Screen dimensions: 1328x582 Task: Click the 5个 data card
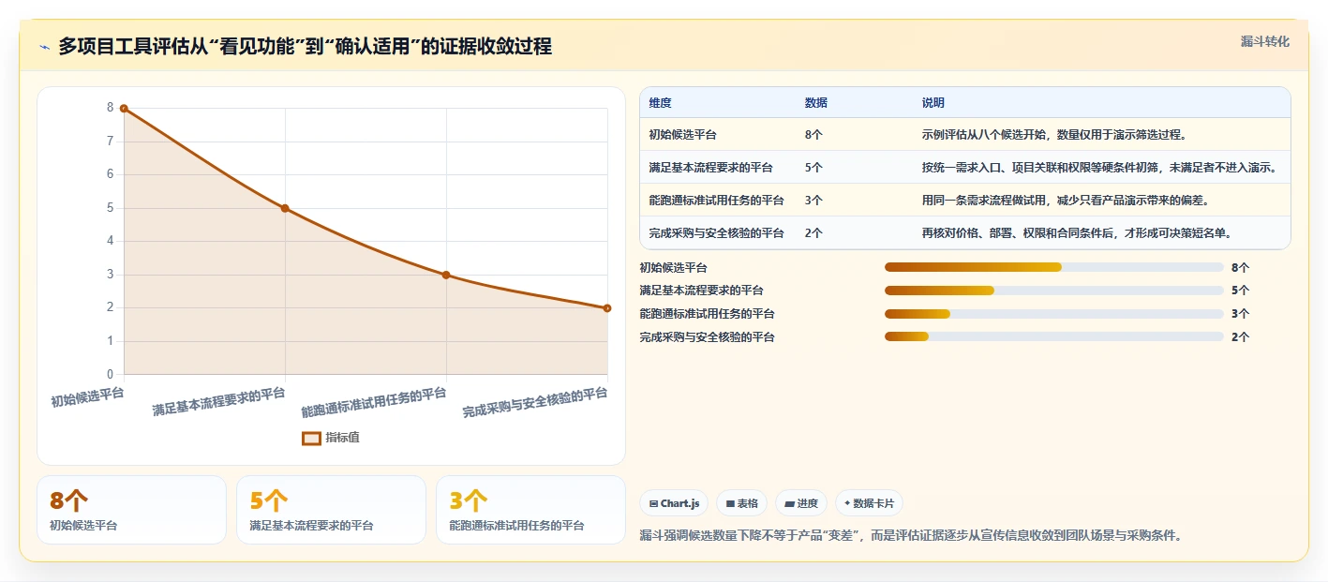point(332,510)
